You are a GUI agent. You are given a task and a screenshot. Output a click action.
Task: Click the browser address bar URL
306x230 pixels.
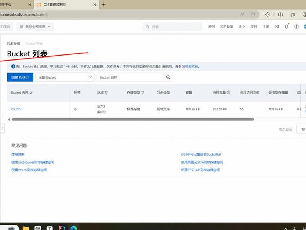pyautogui.click(x=24, y=15)
